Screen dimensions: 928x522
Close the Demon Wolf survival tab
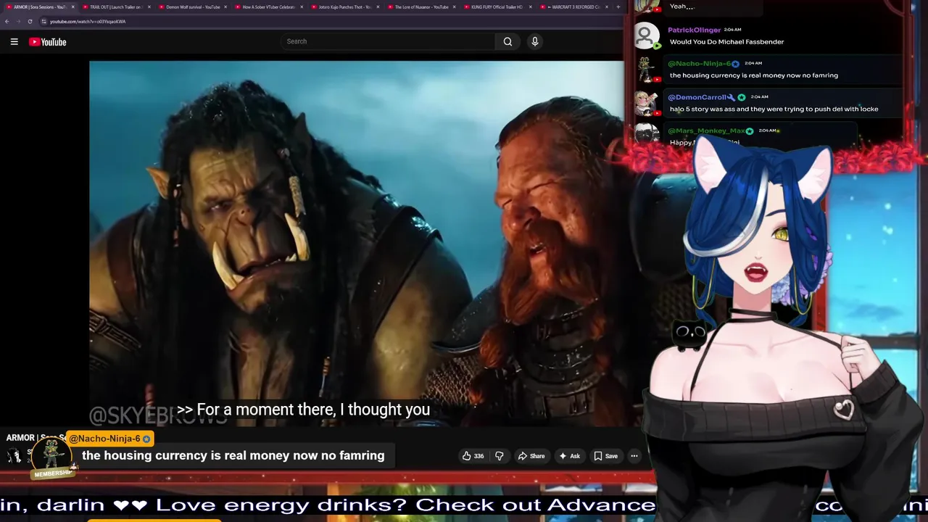225,7
